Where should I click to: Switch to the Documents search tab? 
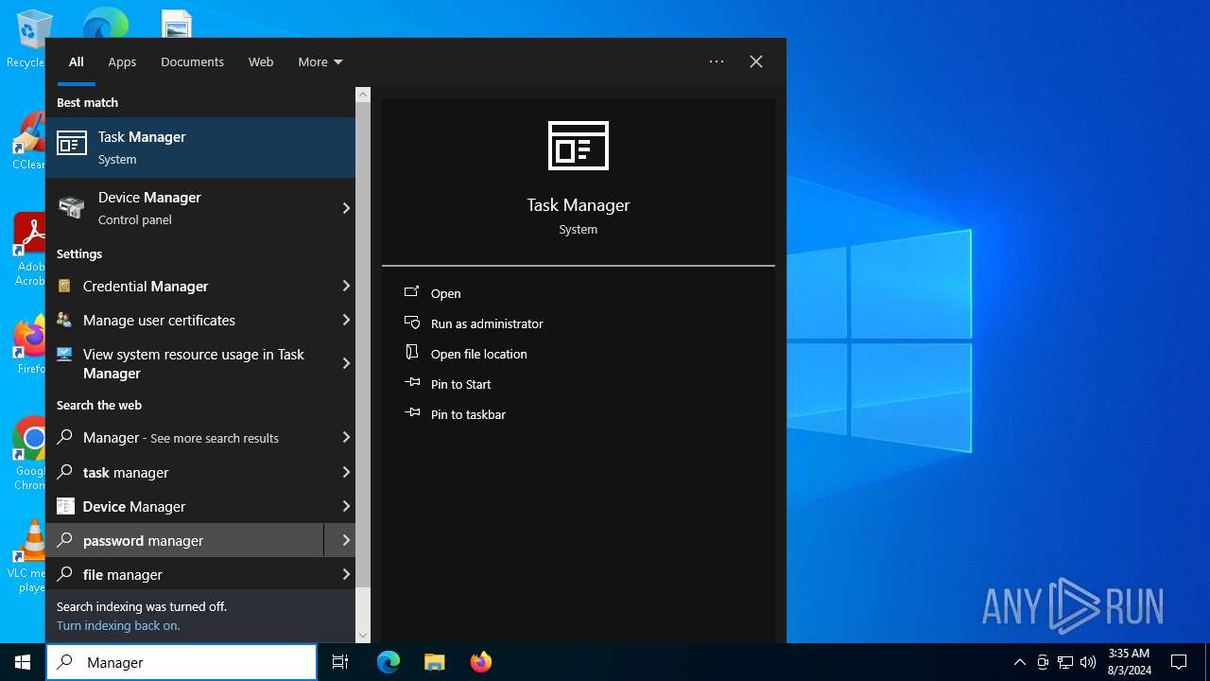click(192, 61)
